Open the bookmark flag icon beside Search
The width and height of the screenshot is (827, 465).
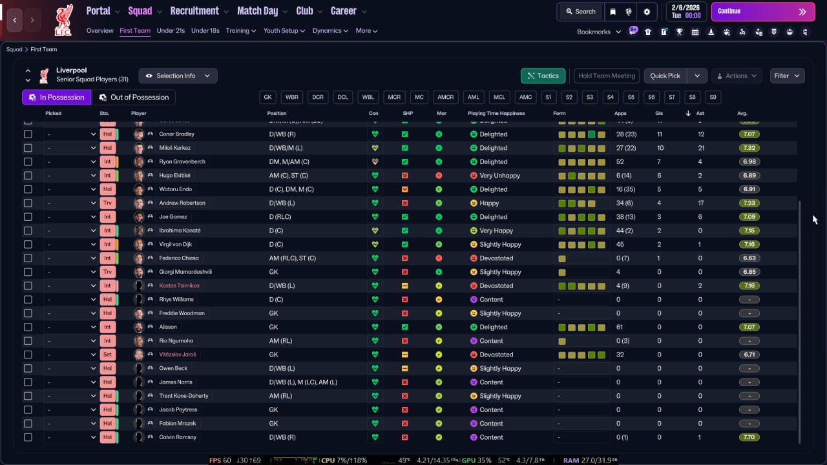pyautogui.click(x=613, y=12)
